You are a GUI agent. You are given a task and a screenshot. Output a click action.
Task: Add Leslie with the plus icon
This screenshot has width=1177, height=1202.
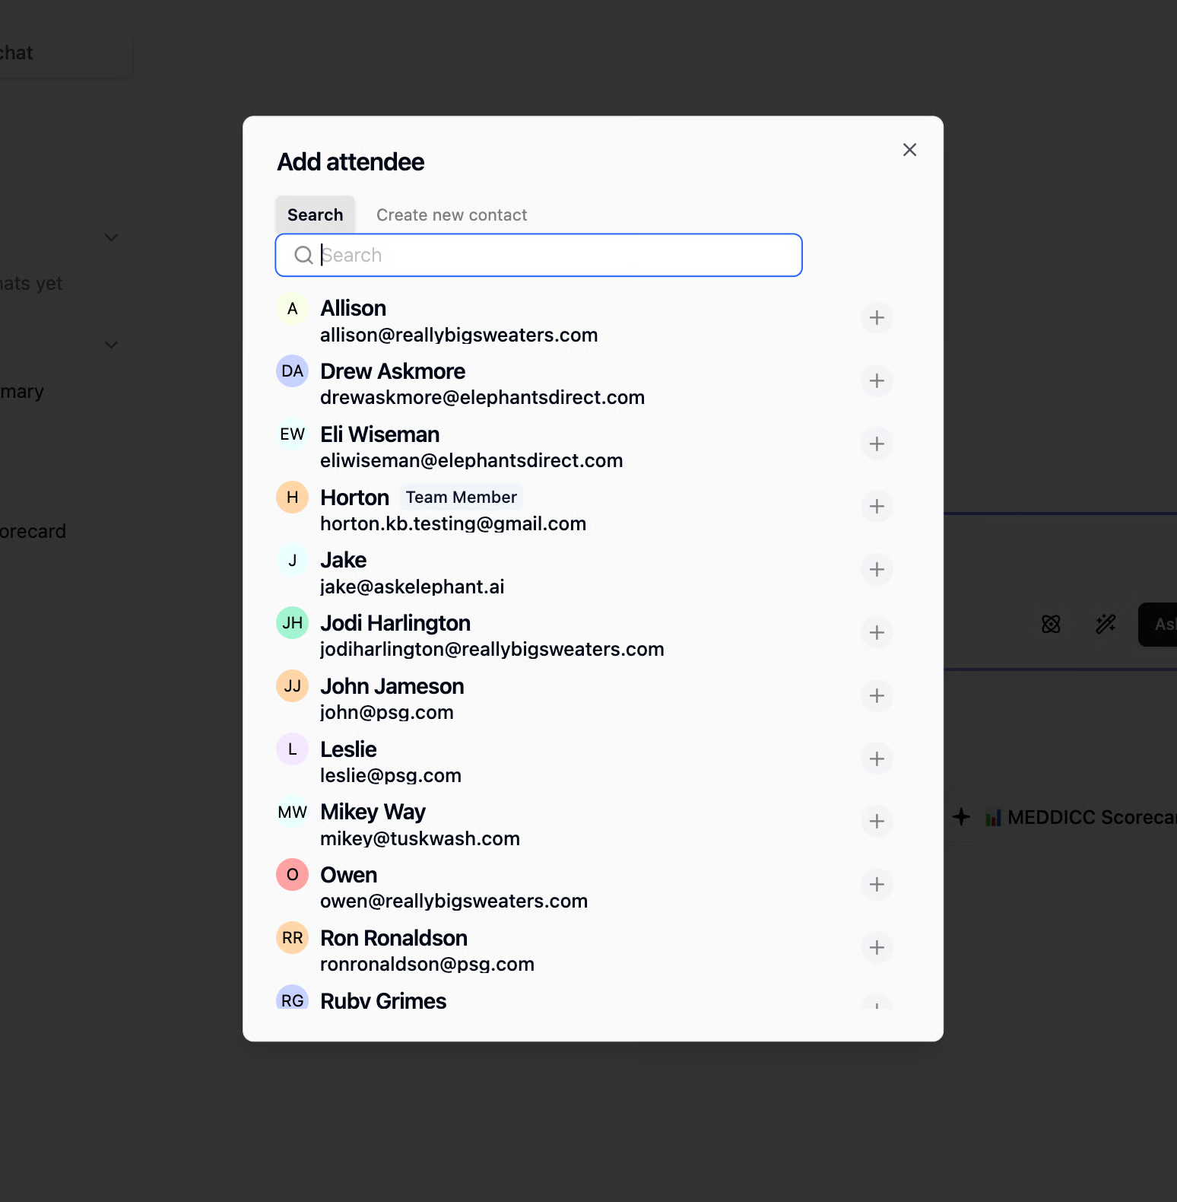coord(877,759)
